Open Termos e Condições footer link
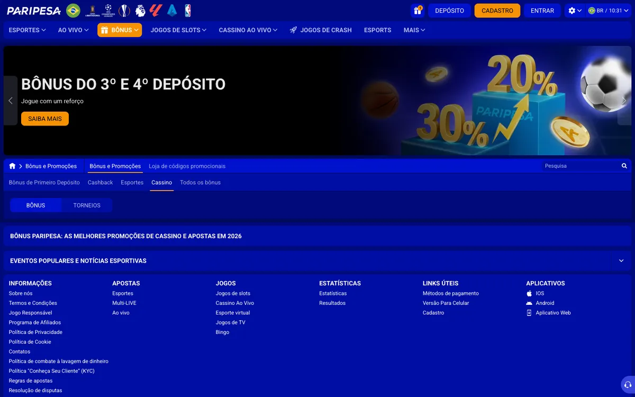Image resolution: width=635 pixels, height=397 pixels. tap(33, 303)
